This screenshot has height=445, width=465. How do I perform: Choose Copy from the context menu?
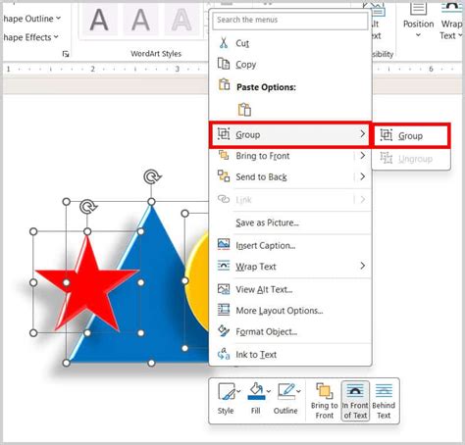(x=289, y=64)
